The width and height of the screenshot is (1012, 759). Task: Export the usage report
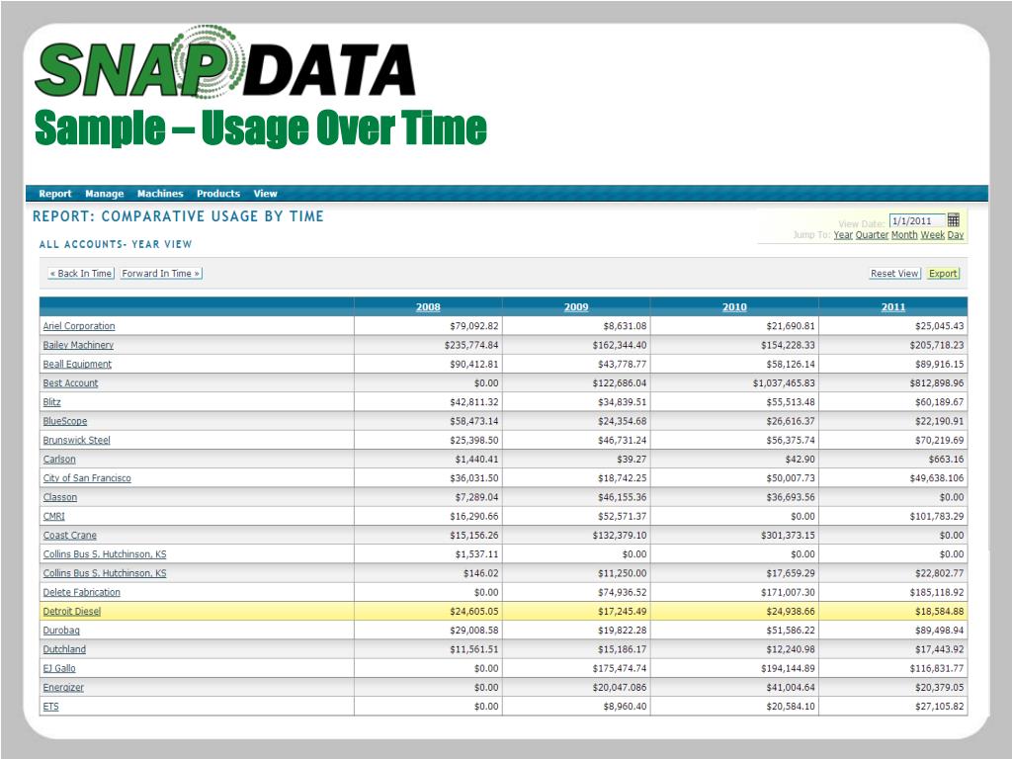[x=943, y=274]
